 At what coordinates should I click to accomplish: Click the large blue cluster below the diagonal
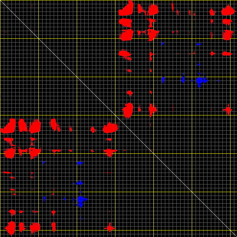[81, 200]
